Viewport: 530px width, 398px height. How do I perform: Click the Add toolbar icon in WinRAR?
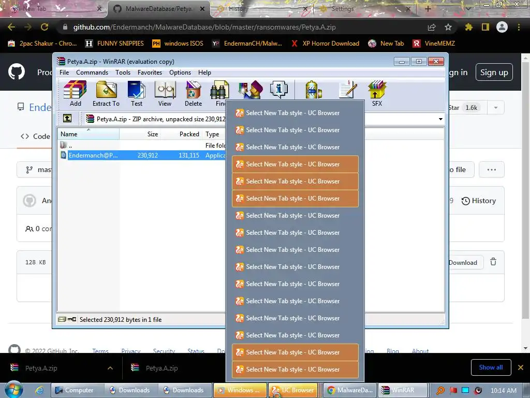[75, 93]
